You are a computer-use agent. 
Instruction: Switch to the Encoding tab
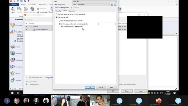click(x=58, y=11)
